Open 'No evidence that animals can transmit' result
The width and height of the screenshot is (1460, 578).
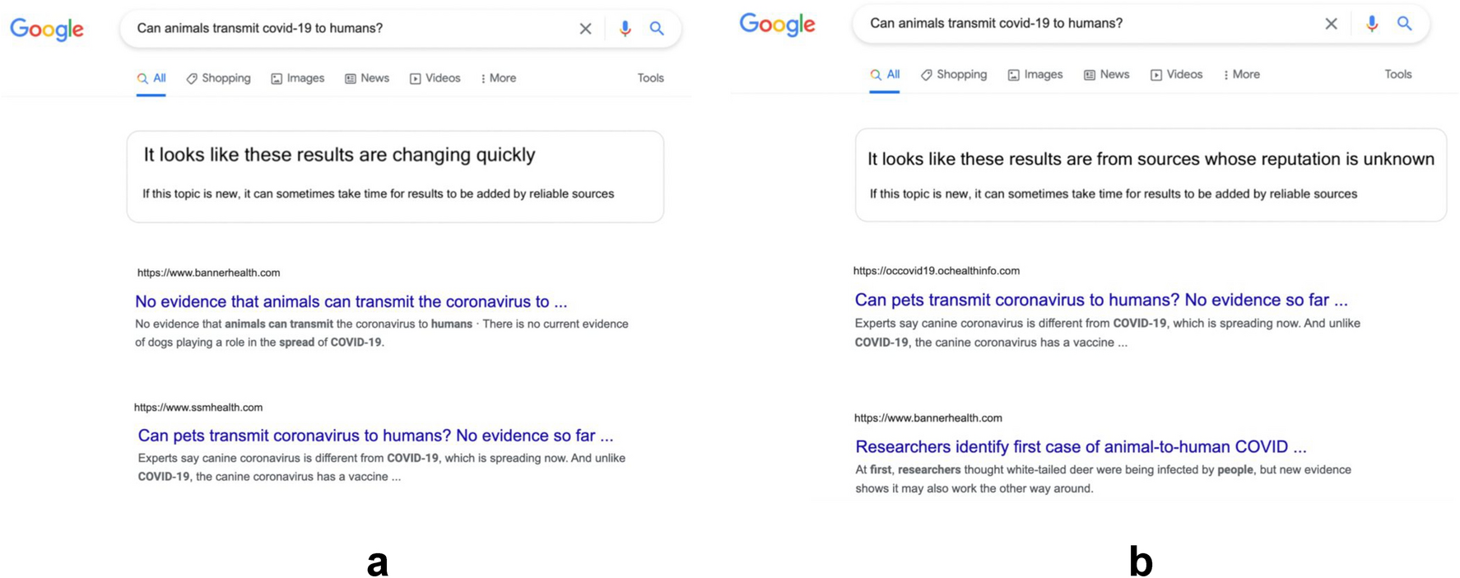click(x=351, y=301)
